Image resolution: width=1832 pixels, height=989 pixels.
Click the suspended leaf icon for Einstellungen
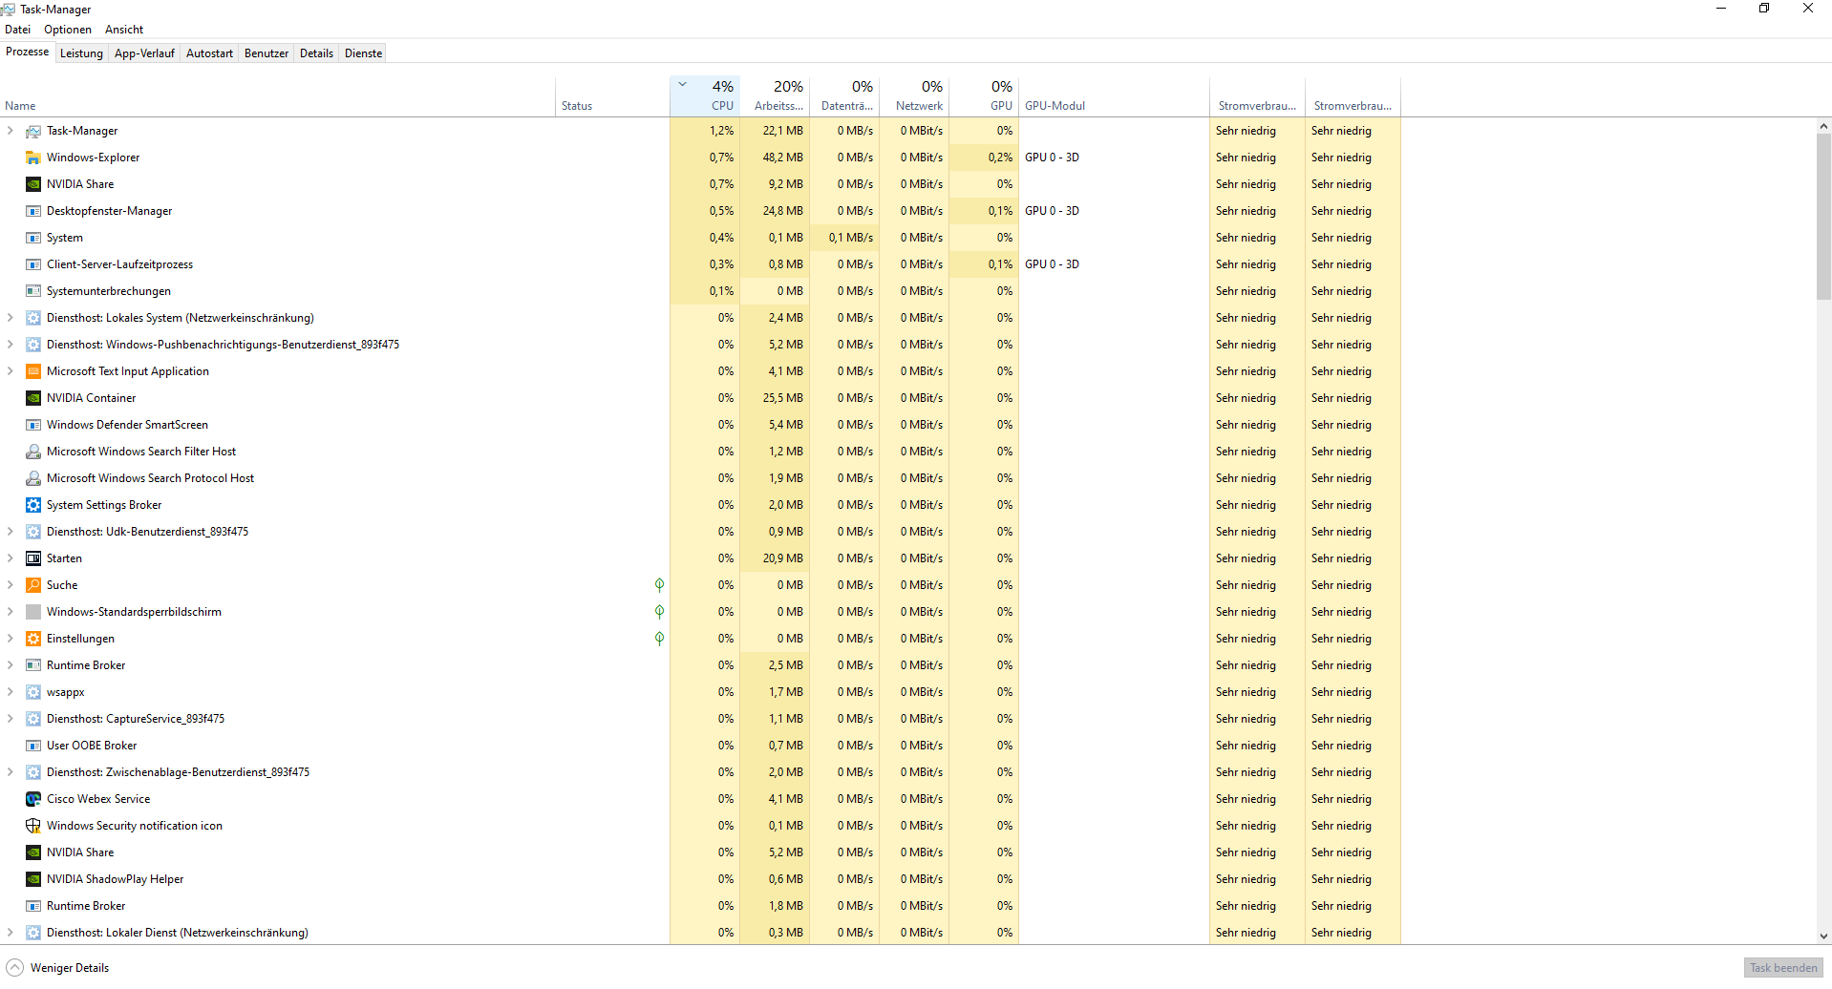pos(659,639)
